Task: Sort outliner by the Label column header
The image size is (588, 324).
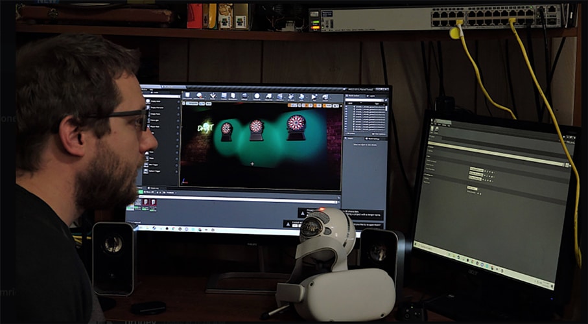Action: pos(350,103)
